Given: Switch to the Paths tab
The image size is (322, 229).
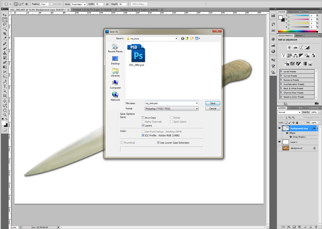Looking at the screenshot, I should (305, 108).
